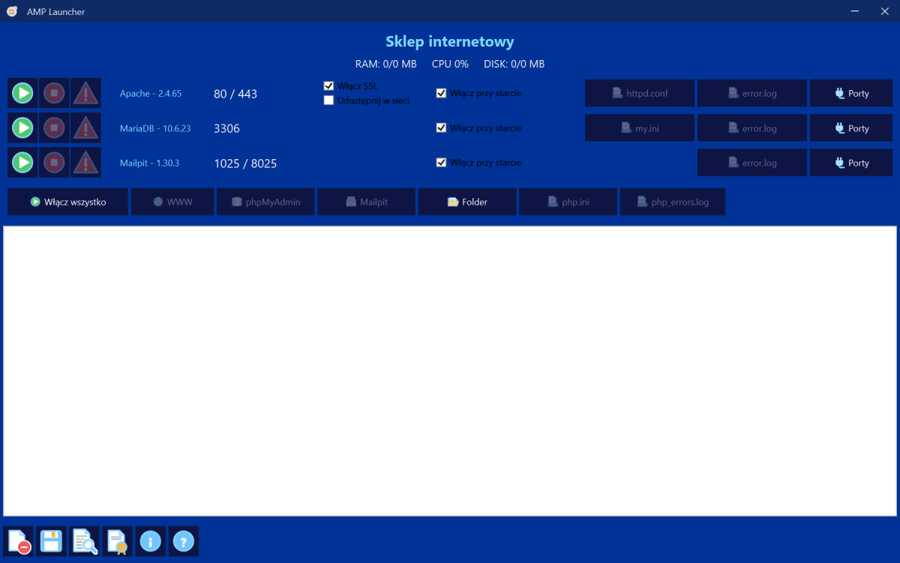Click inside the white log output area

(450, 371)
